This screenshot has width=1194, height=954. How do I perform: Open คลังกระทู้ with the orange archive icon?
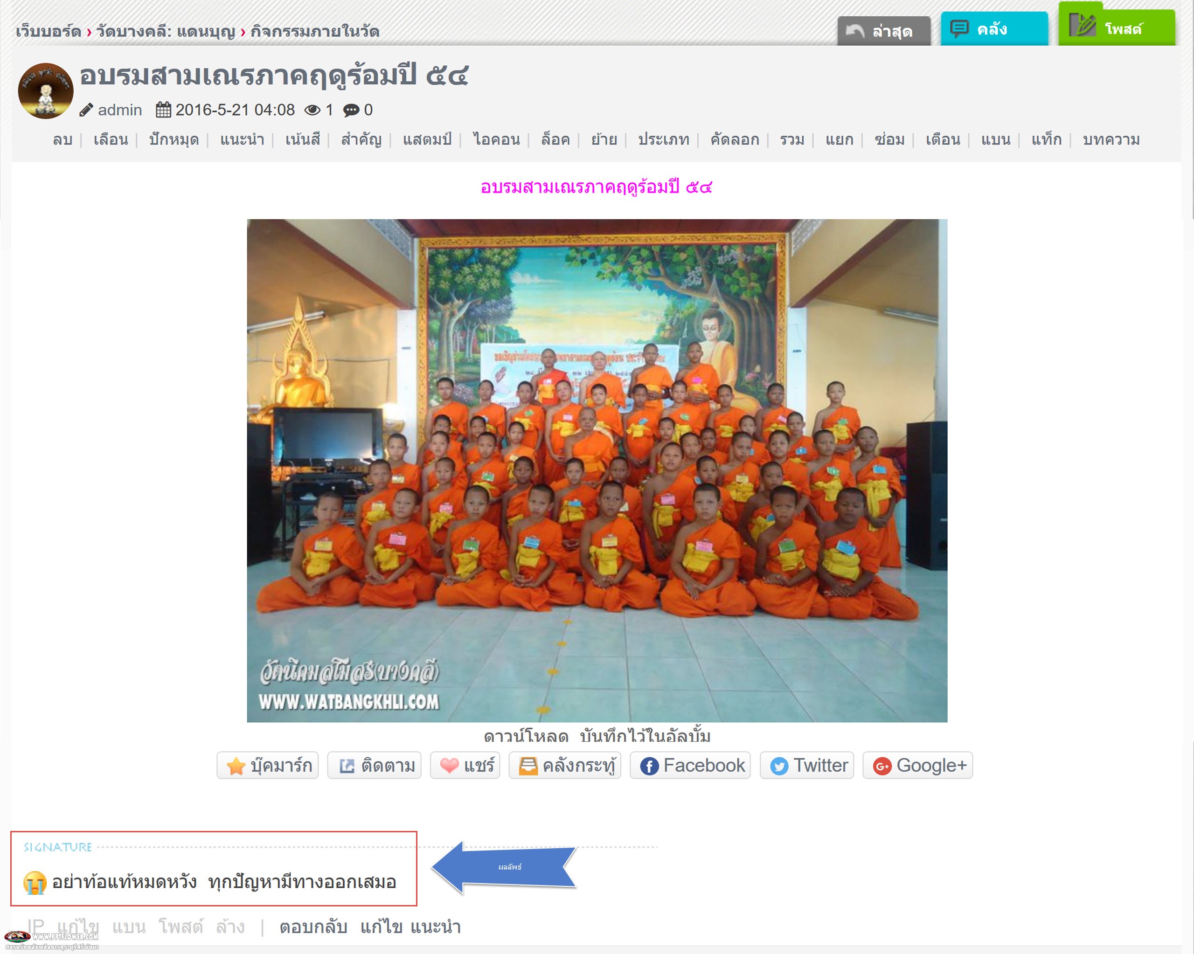pyautogui.click(x=565, y=765)
